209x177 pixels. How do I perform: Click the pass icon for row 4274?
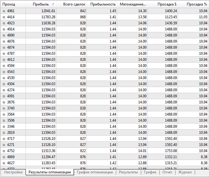[x=4, y=90]
